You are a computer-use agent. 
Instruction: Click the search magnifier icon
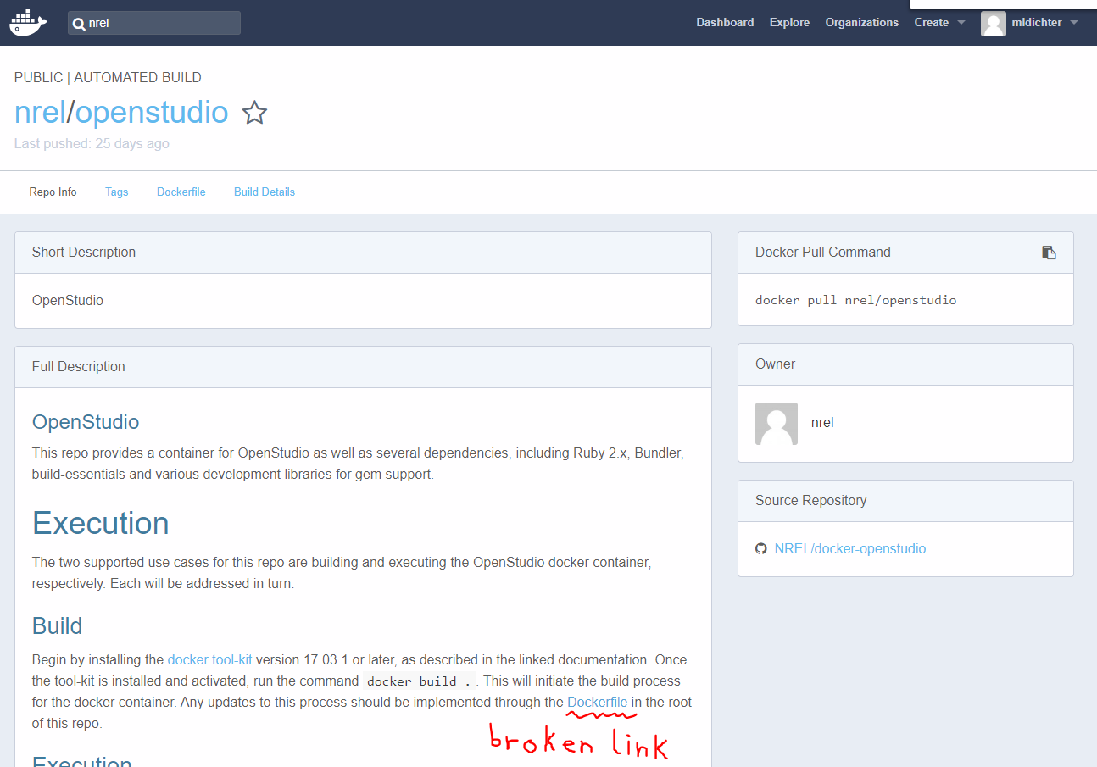[x=79, y=23]
